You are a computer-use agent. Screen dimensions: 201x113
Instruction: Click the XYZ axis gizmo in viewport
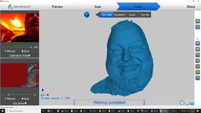(45, 92)
